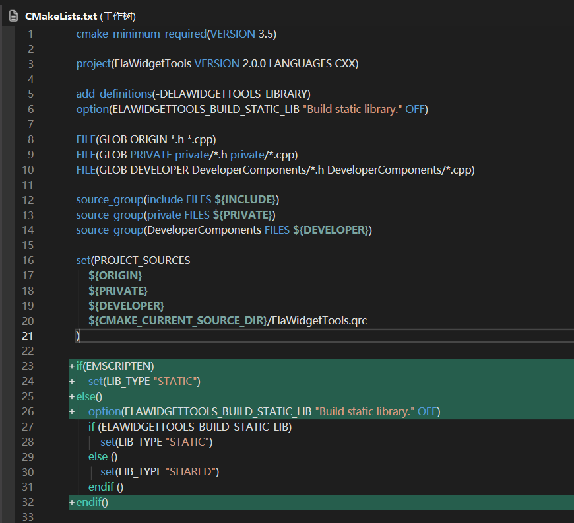The width and height of the screenshot is (574, 523).
Task: Click the added endif() on line 32
Action: pyautogui.click(x=92, y=502)
